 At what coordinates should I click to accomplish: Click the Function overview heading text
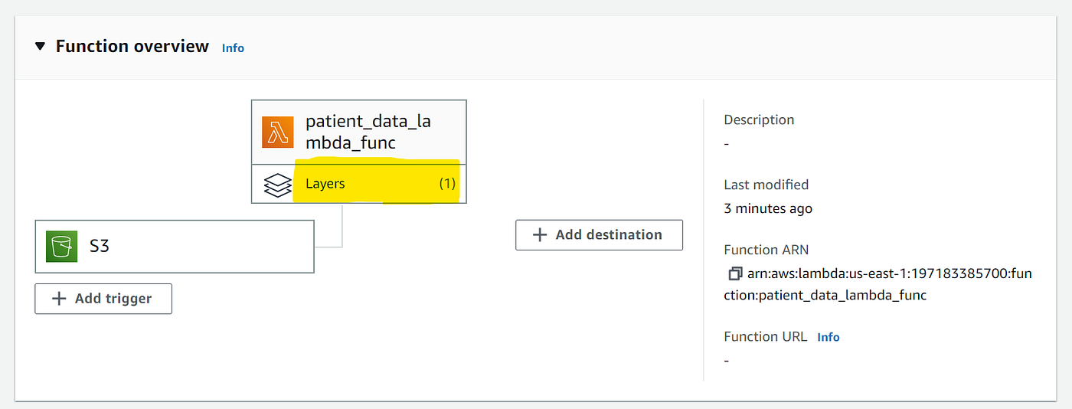132,47
